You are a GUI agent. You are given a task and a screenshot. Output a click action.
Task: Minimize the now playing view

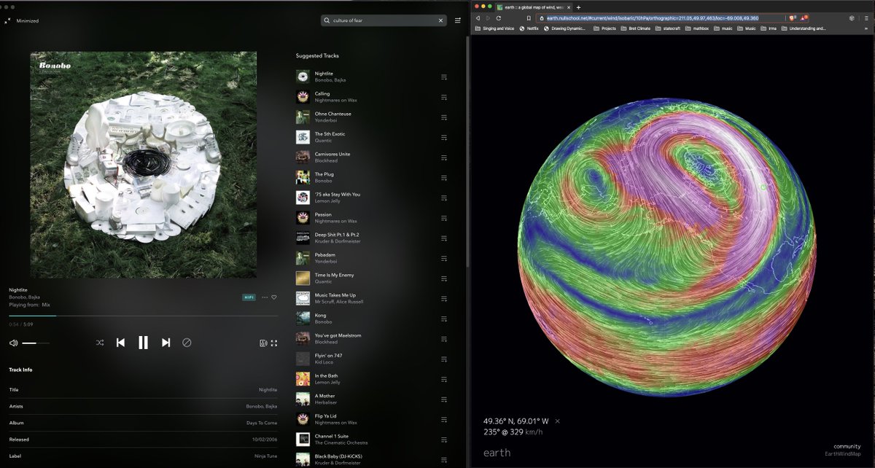point(22,21)
